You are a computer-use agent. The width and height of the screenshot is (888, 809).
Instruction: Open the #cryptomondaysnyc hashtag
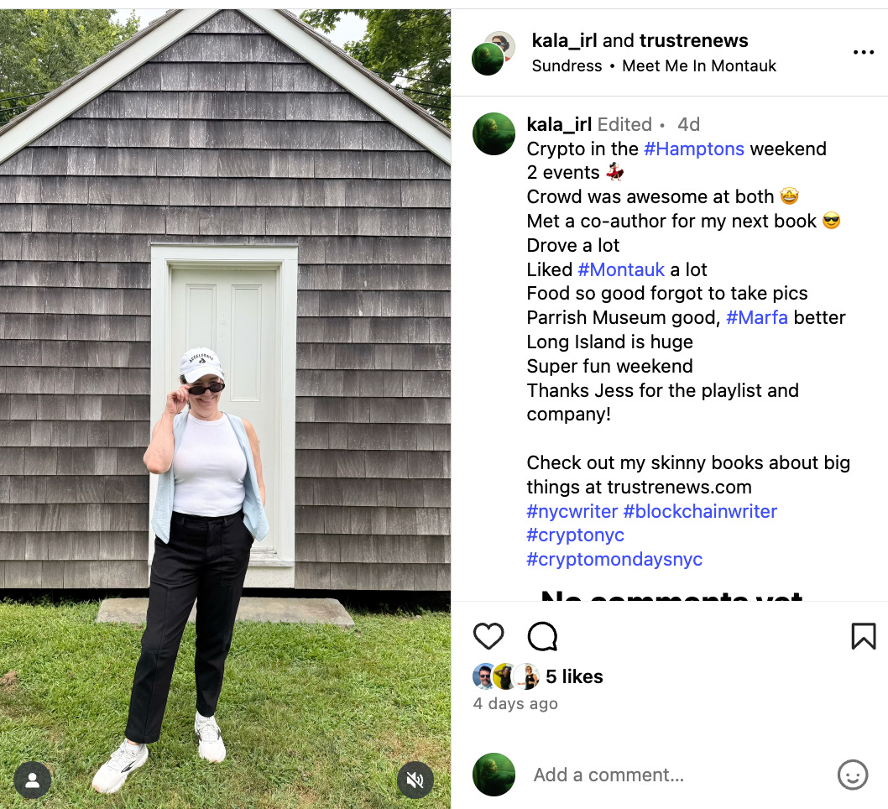tap(614, 560)
